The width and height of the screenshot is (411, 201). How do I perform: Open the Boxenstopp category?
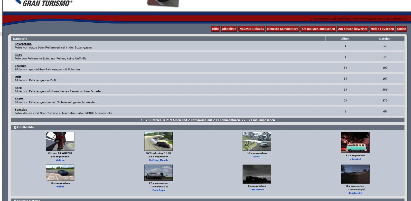coord(23,44)
